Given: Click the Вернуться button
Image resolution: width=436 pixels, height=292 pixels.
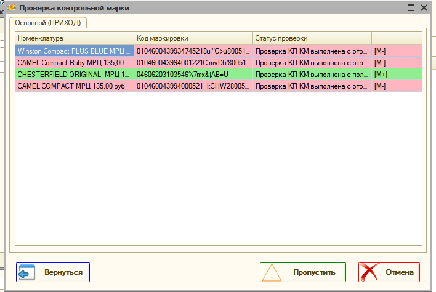Looking at the screenshot, I should 53,272.
